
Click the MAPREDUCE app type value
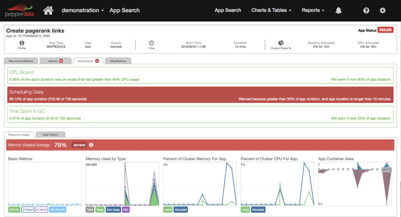point(56,46)
